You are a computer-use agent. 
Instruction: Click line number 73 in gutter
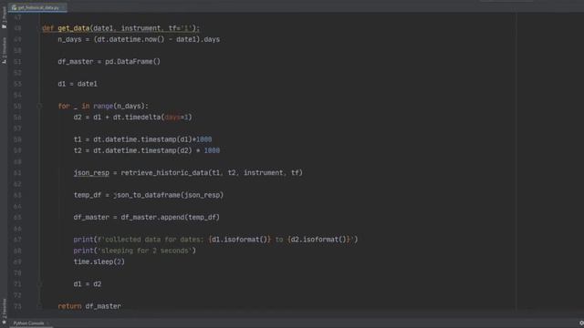coord(17,306)
